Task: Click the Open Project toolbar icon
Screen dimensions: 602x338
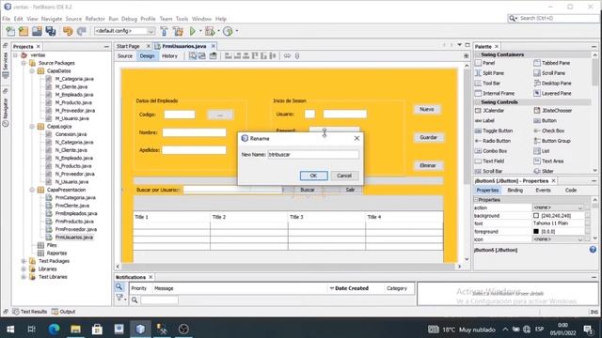Action: pyautogui.click(x=37, y=31)
